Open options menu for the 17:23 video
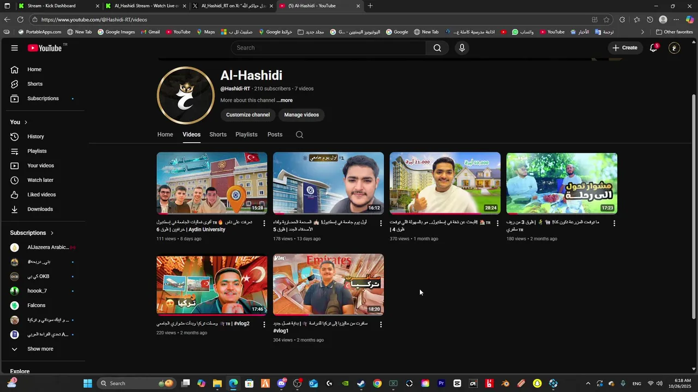The height and width of the screenshot is (392, 698). pyautogui.click(x=614, y=223)
